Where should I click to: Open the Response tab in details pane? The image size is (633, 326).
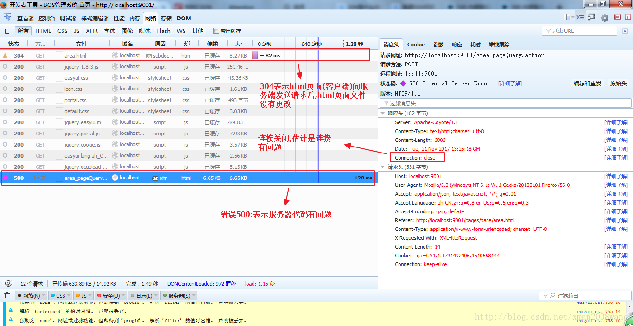click(x=457, y=45)
